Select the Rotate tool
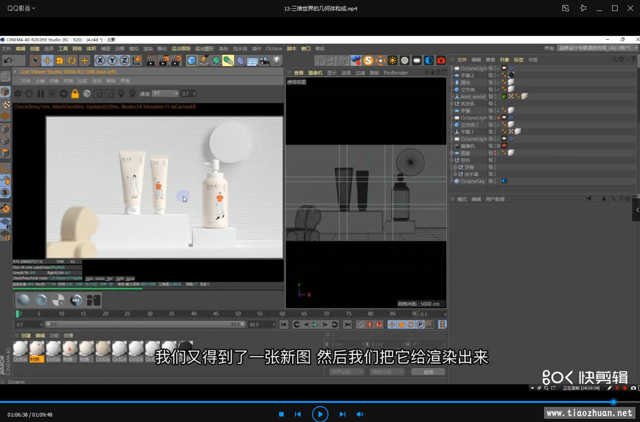 [x=72, y=60]
